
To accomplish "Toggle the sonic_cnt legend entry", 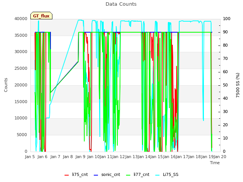I will (x=107, y=174).
